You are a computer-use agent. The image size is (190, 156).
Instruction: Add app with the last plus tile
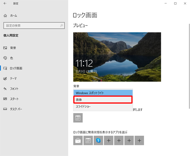click(139, 140)
